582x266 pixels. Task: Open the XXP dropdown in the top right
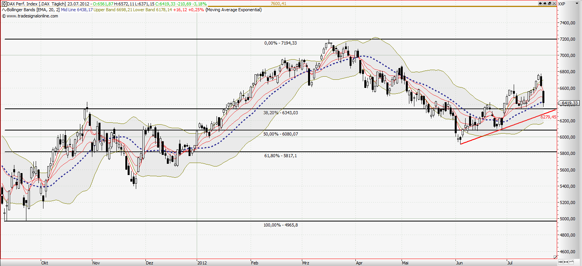click(577, 3)
